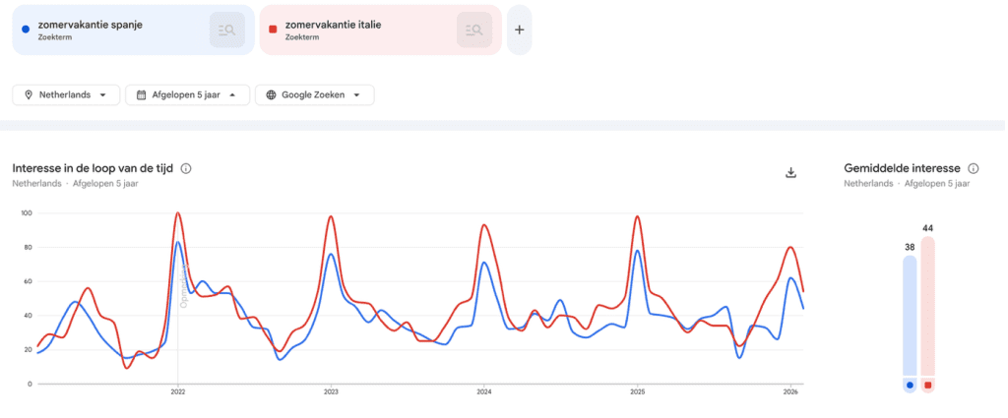Click the blue legend dot under average bars
The width and height of the screenshot is (1008, 418).
pos(910,386)
